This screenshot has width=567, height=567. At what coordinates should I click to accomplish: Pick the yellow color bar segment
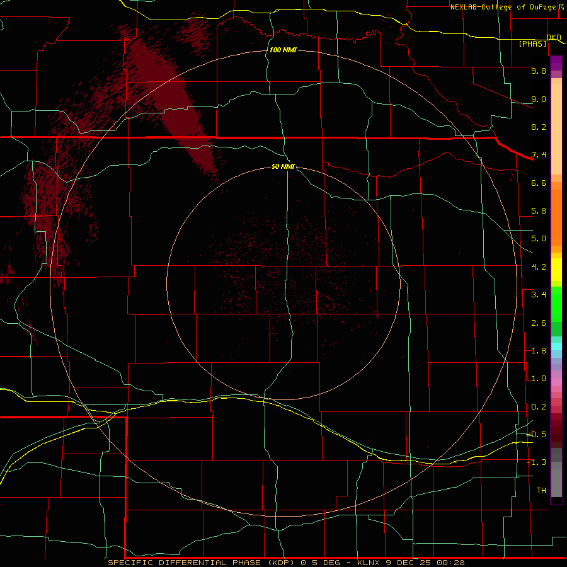(556, 270)
